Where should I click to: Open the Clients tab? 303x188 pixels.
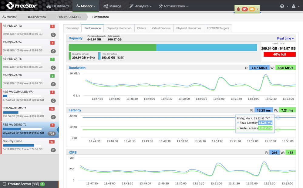(x=141, y=28)
